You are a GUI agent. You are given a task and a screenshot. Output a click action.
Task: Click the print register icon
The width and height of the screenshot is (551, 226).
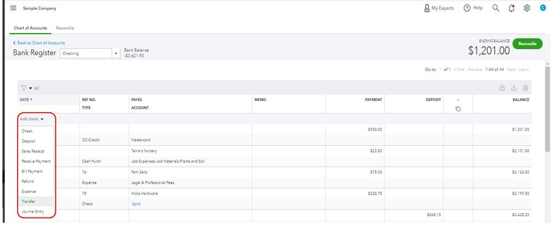click(x=502, y=88)
